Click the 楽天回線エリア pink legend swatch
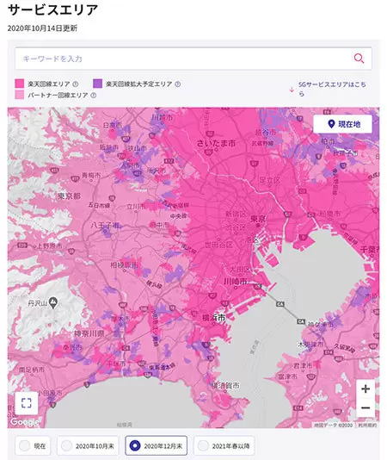387x460 pixels. (19, 84)
